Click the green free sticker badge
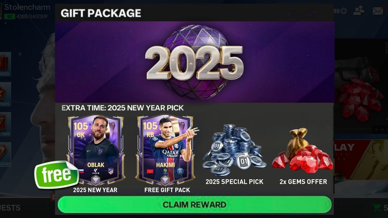This screenshot has width=388, height=218. [x=57, y=174]
